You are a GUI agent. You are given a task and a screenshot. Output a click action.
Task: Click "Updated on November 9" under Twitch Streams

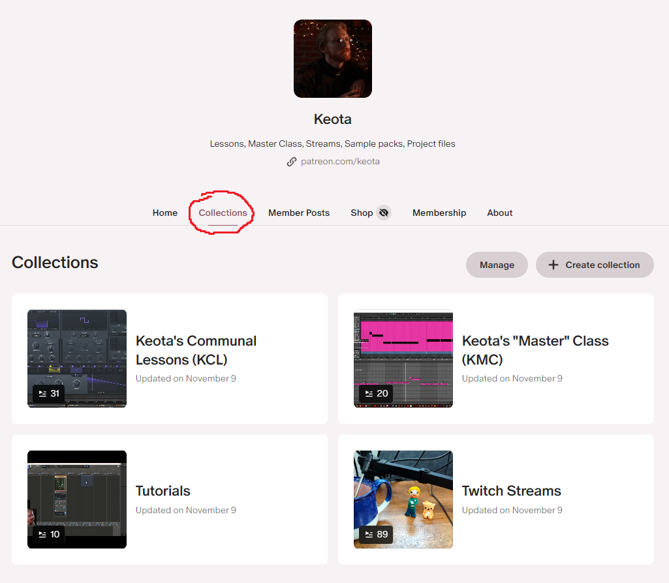[512, 510]
